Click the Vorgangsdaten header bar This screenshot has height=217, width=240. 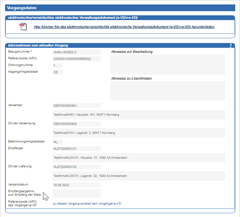click(x=120, y=8)
